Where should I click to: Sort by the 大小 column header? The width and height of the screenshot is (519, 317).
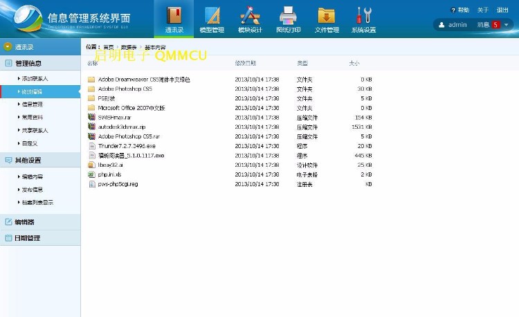point(354,63)
